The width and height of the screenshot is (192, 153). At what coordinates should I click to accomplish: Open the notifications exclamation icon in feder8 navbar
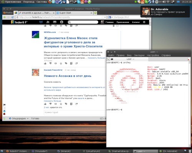61,22
